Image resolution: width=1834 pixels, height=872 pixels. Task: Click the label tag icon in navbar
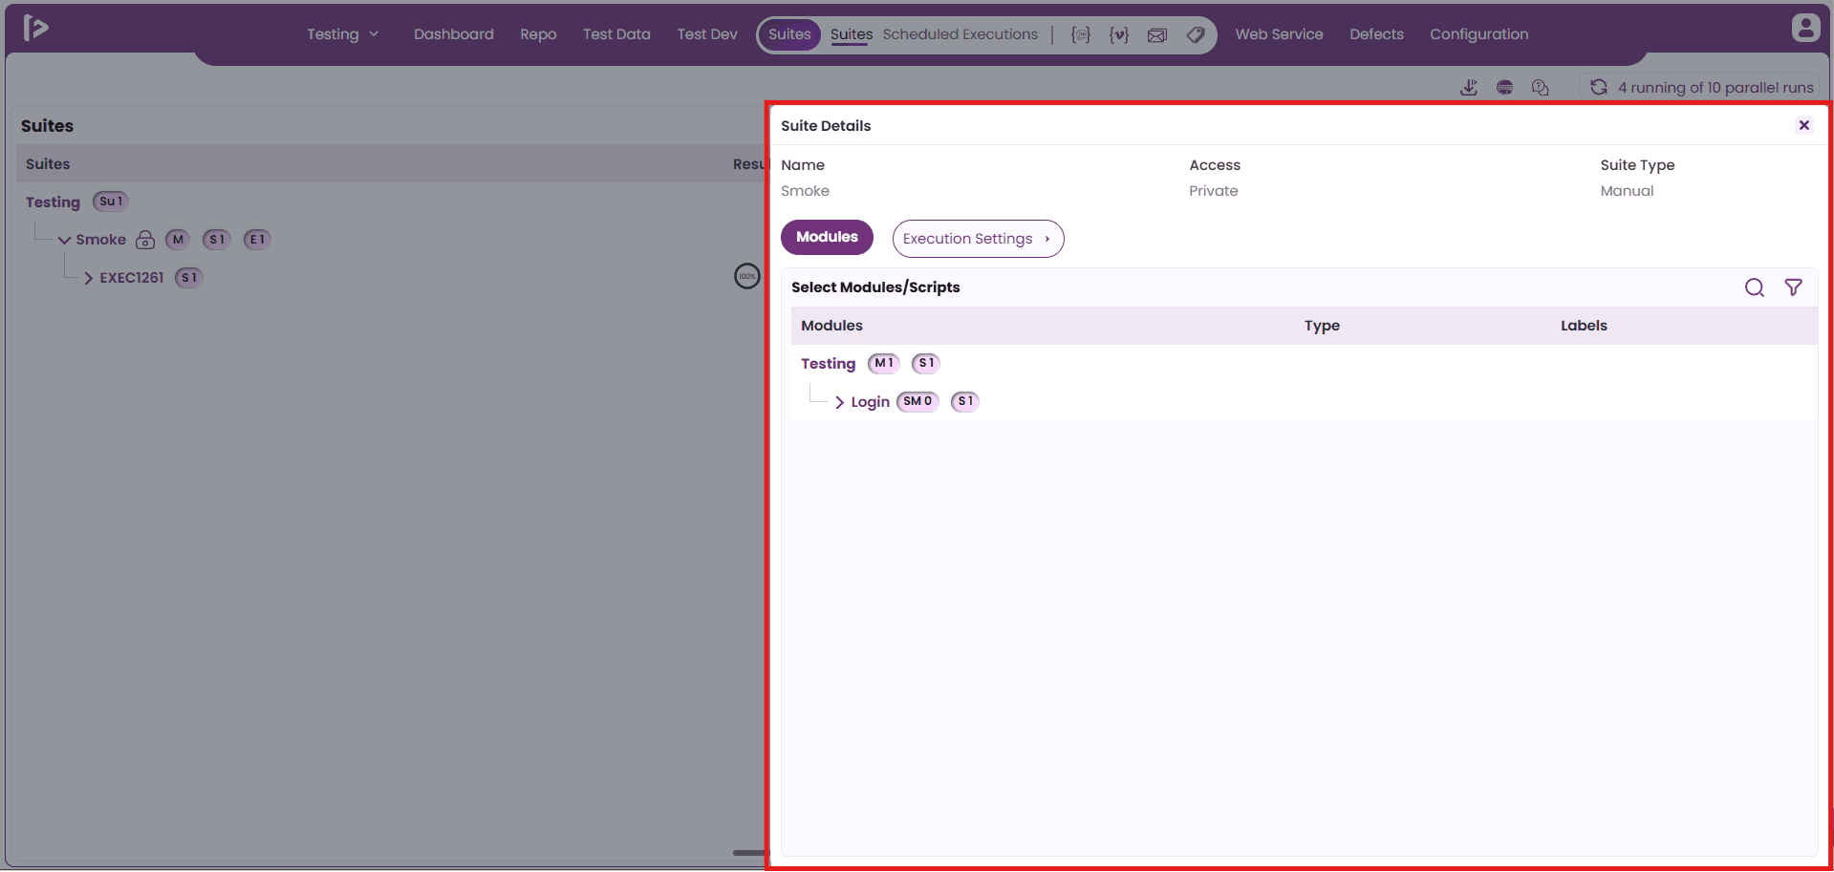1196,34
